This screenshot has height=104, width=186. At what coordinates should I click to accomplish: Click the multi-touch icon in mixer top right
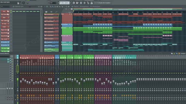tap(172, 54)
